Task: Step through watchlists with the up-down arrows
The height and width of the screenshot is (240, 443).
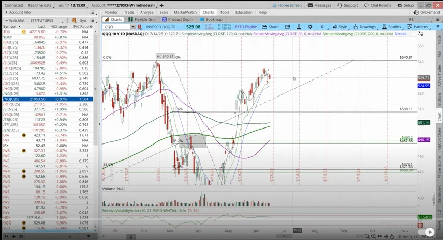Action: [x=67, y=20]
